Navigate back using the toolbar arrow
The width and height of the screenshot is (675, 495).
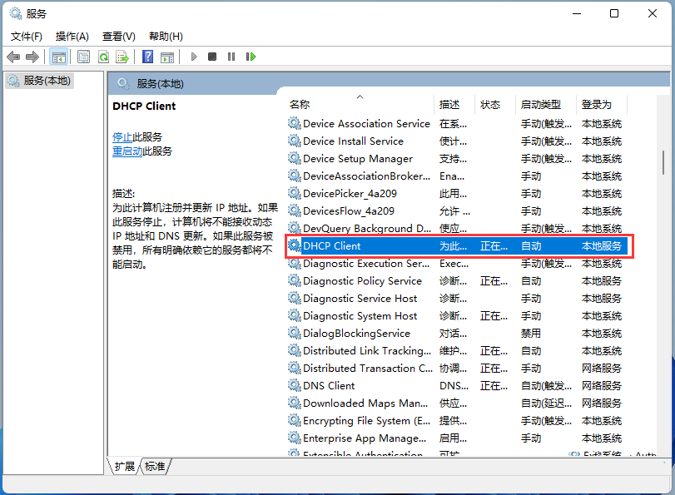(13, 57)
